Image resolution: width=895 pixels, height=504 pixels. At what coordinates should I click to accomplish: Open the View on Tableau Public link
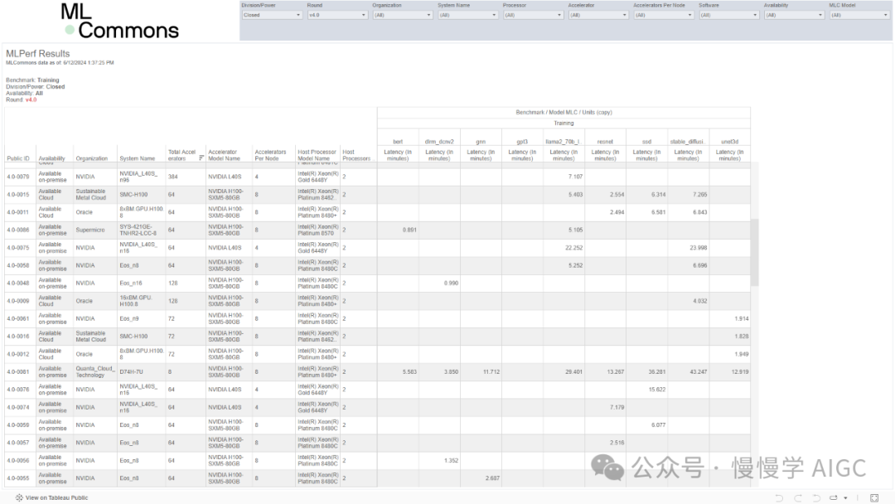tap(56, 497)
